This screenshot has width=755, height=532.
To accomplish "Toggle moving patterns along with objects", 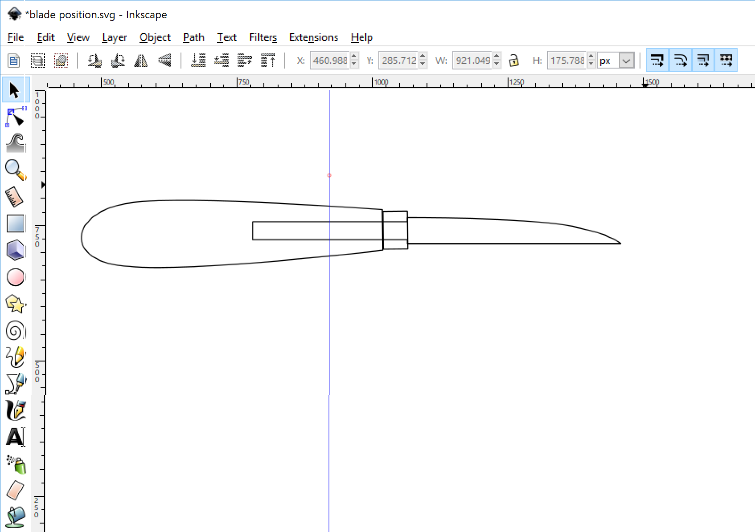I will click(726, 60).
